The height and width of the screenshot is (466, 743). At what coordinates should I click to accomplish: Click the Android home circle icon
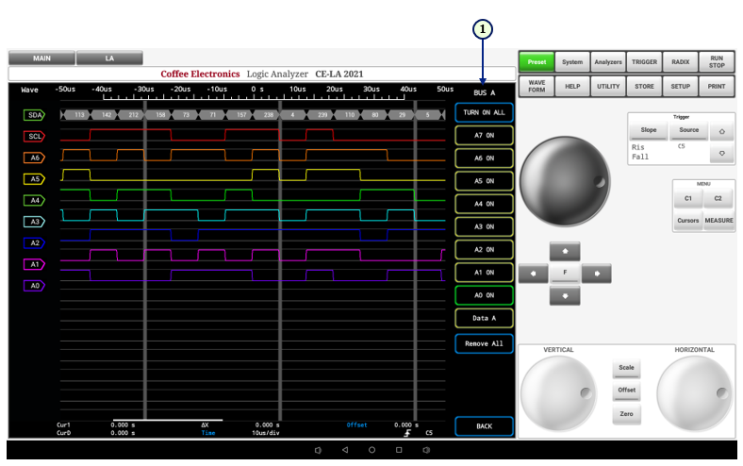point(371,451)
